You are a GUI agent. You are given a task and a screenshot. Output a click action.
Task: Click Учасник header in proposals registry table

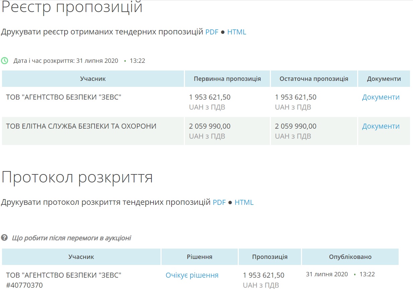tap(93, 79)
